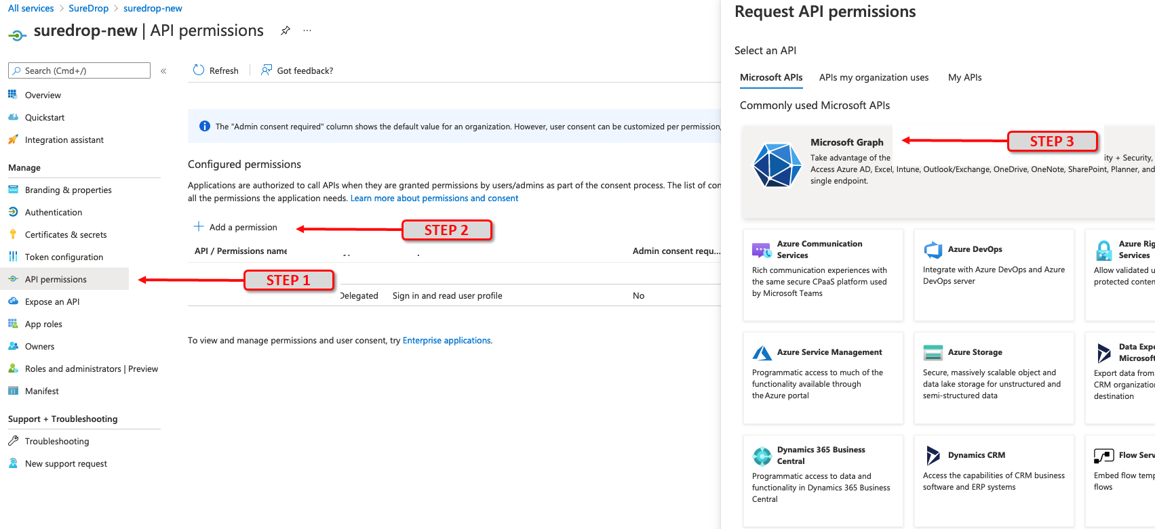Click API / Permissions name column header
Screen dimensions: 1155x529
click(241, 251)
